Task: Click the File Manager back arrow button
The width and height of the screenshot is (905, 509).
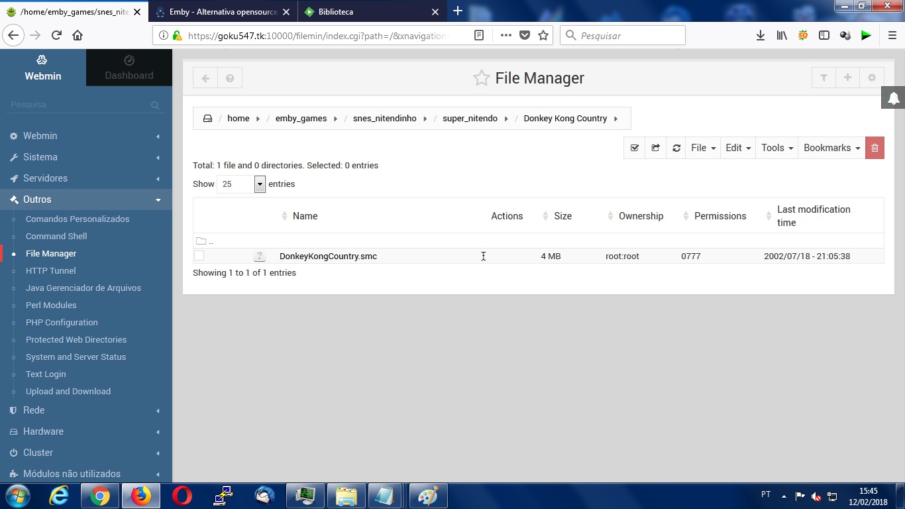Action: 205,78
